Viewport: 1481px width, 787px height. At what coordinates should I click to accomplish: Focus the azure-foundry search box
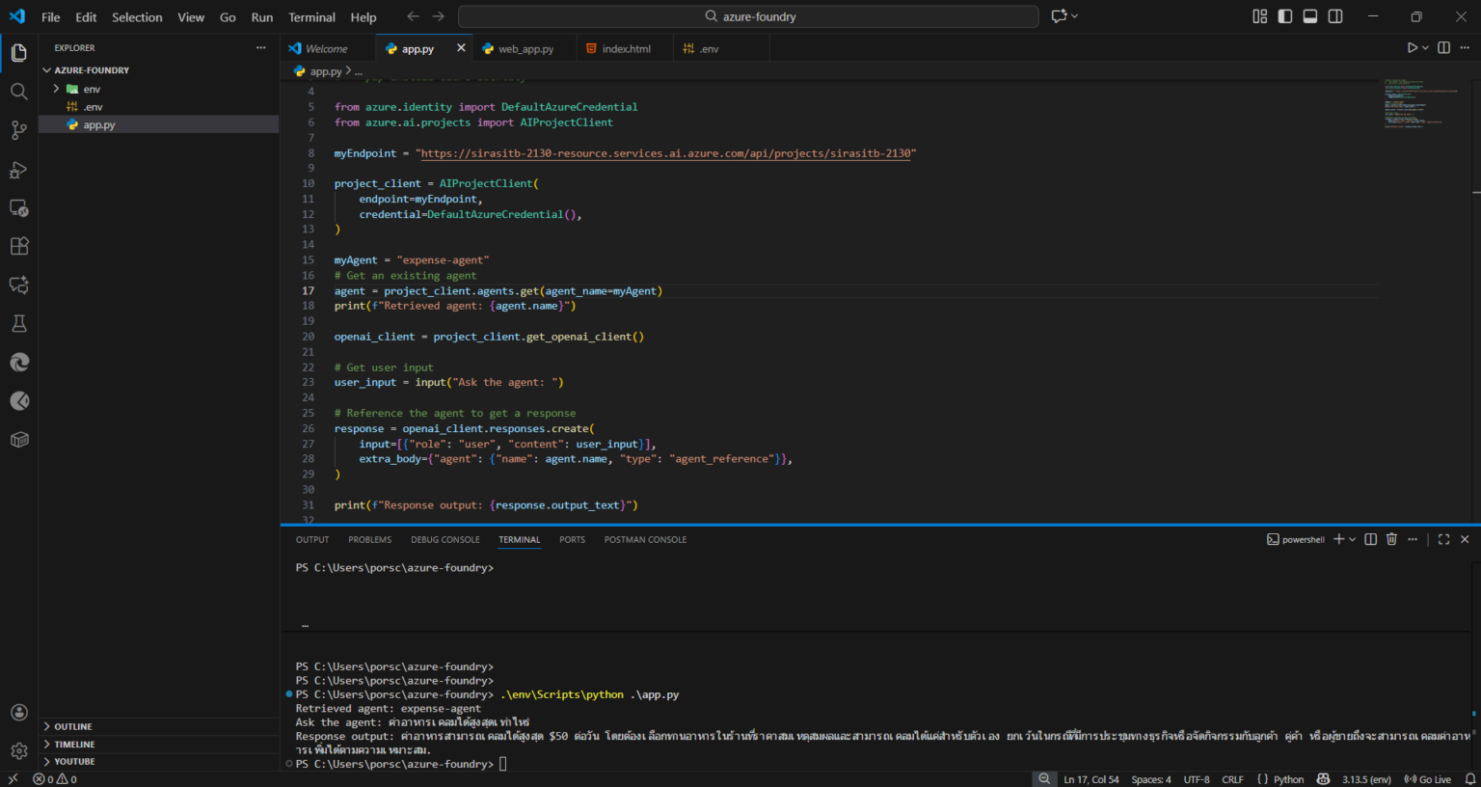click(747, 15)
